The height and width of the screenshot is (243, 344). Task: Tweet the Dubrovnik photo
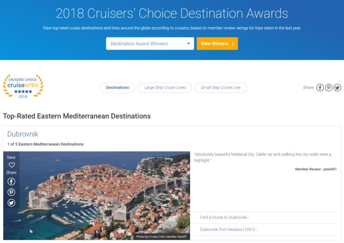click(x=11, y=202)
